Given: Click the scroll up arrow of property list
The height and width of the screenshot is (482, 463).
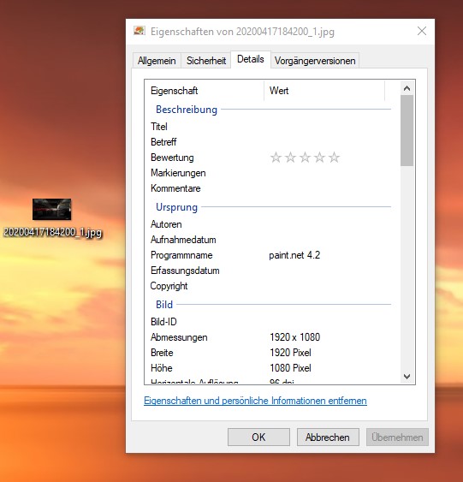Looking at the screenshot, I should pyautogui.click(x=407, y=88).
